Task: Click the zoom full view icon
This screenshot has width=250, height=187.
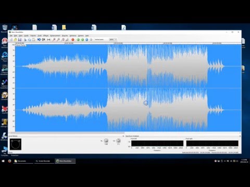Action: [x=67, y=39]
